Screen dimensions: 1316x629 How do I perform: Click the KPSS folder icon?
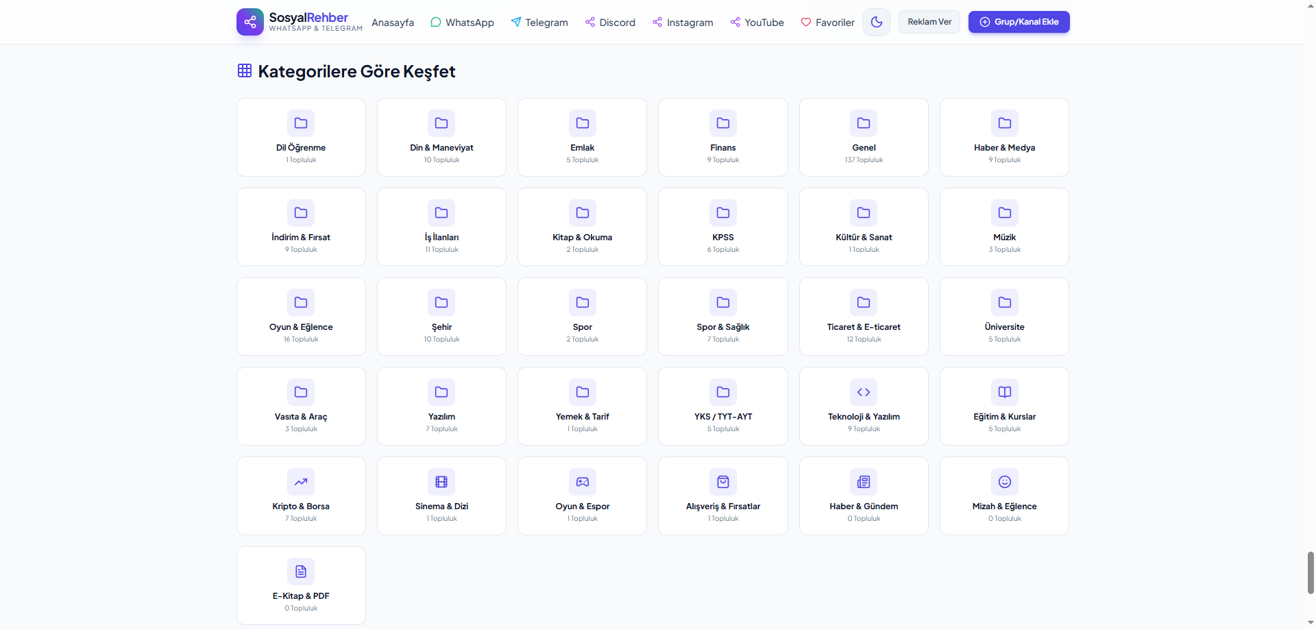tap(723, 213)
